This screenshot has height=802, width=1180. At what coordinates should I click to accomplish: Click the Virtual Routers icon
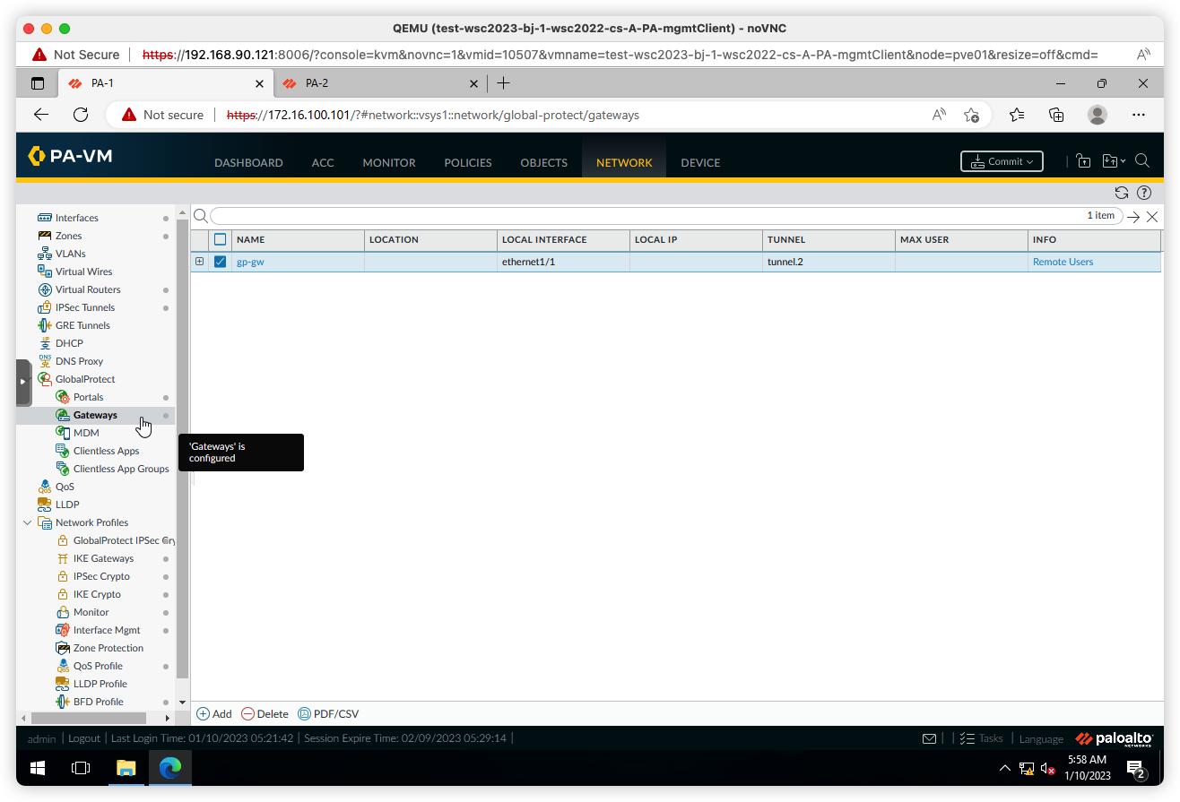pos(45,289)
